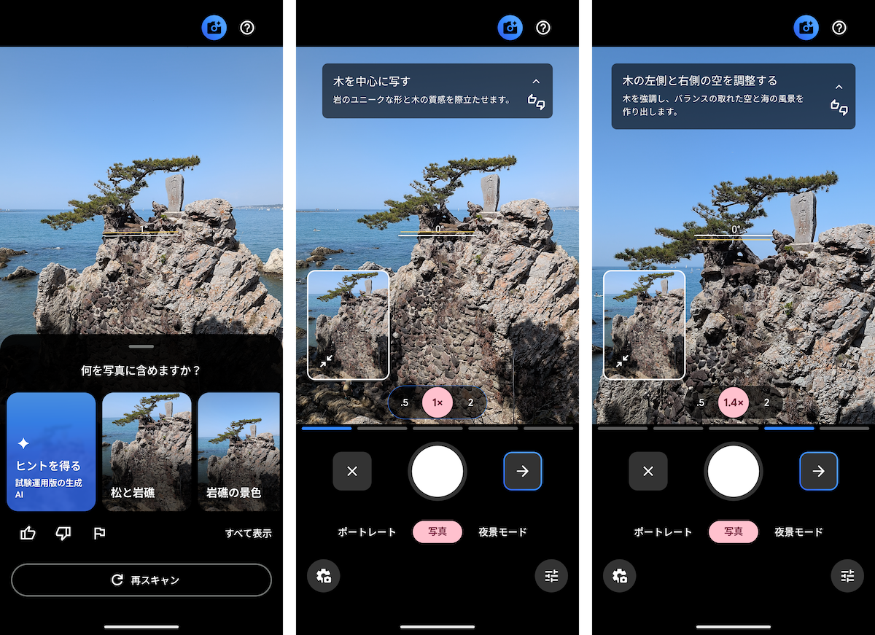Select the 1.4× zoom level

coord(733,402)
